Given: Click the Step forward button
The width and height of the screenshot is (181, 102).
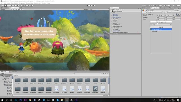Looking at the screenshot, I should [x=93, y=5].
